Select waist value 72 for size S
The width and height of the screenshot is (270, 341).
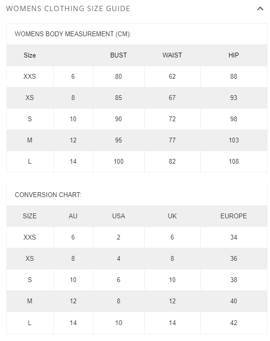[172, 119]
